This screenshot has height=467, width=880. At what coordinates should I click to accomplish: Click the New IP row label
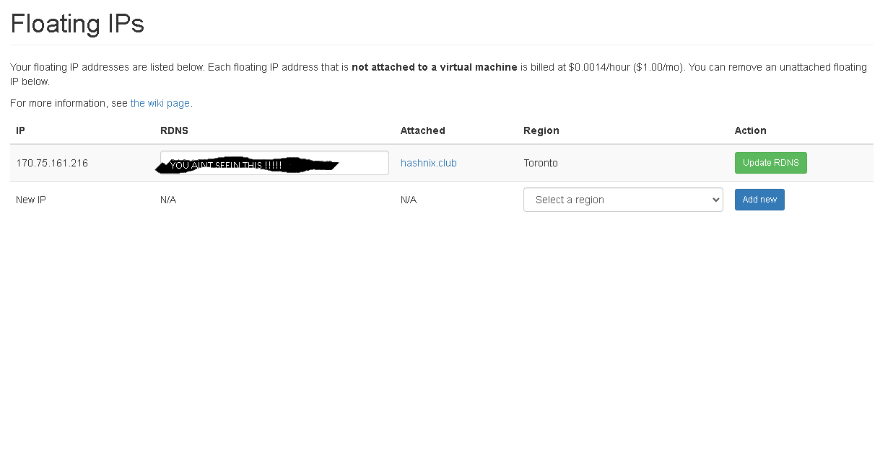click(x=31, y=200)
